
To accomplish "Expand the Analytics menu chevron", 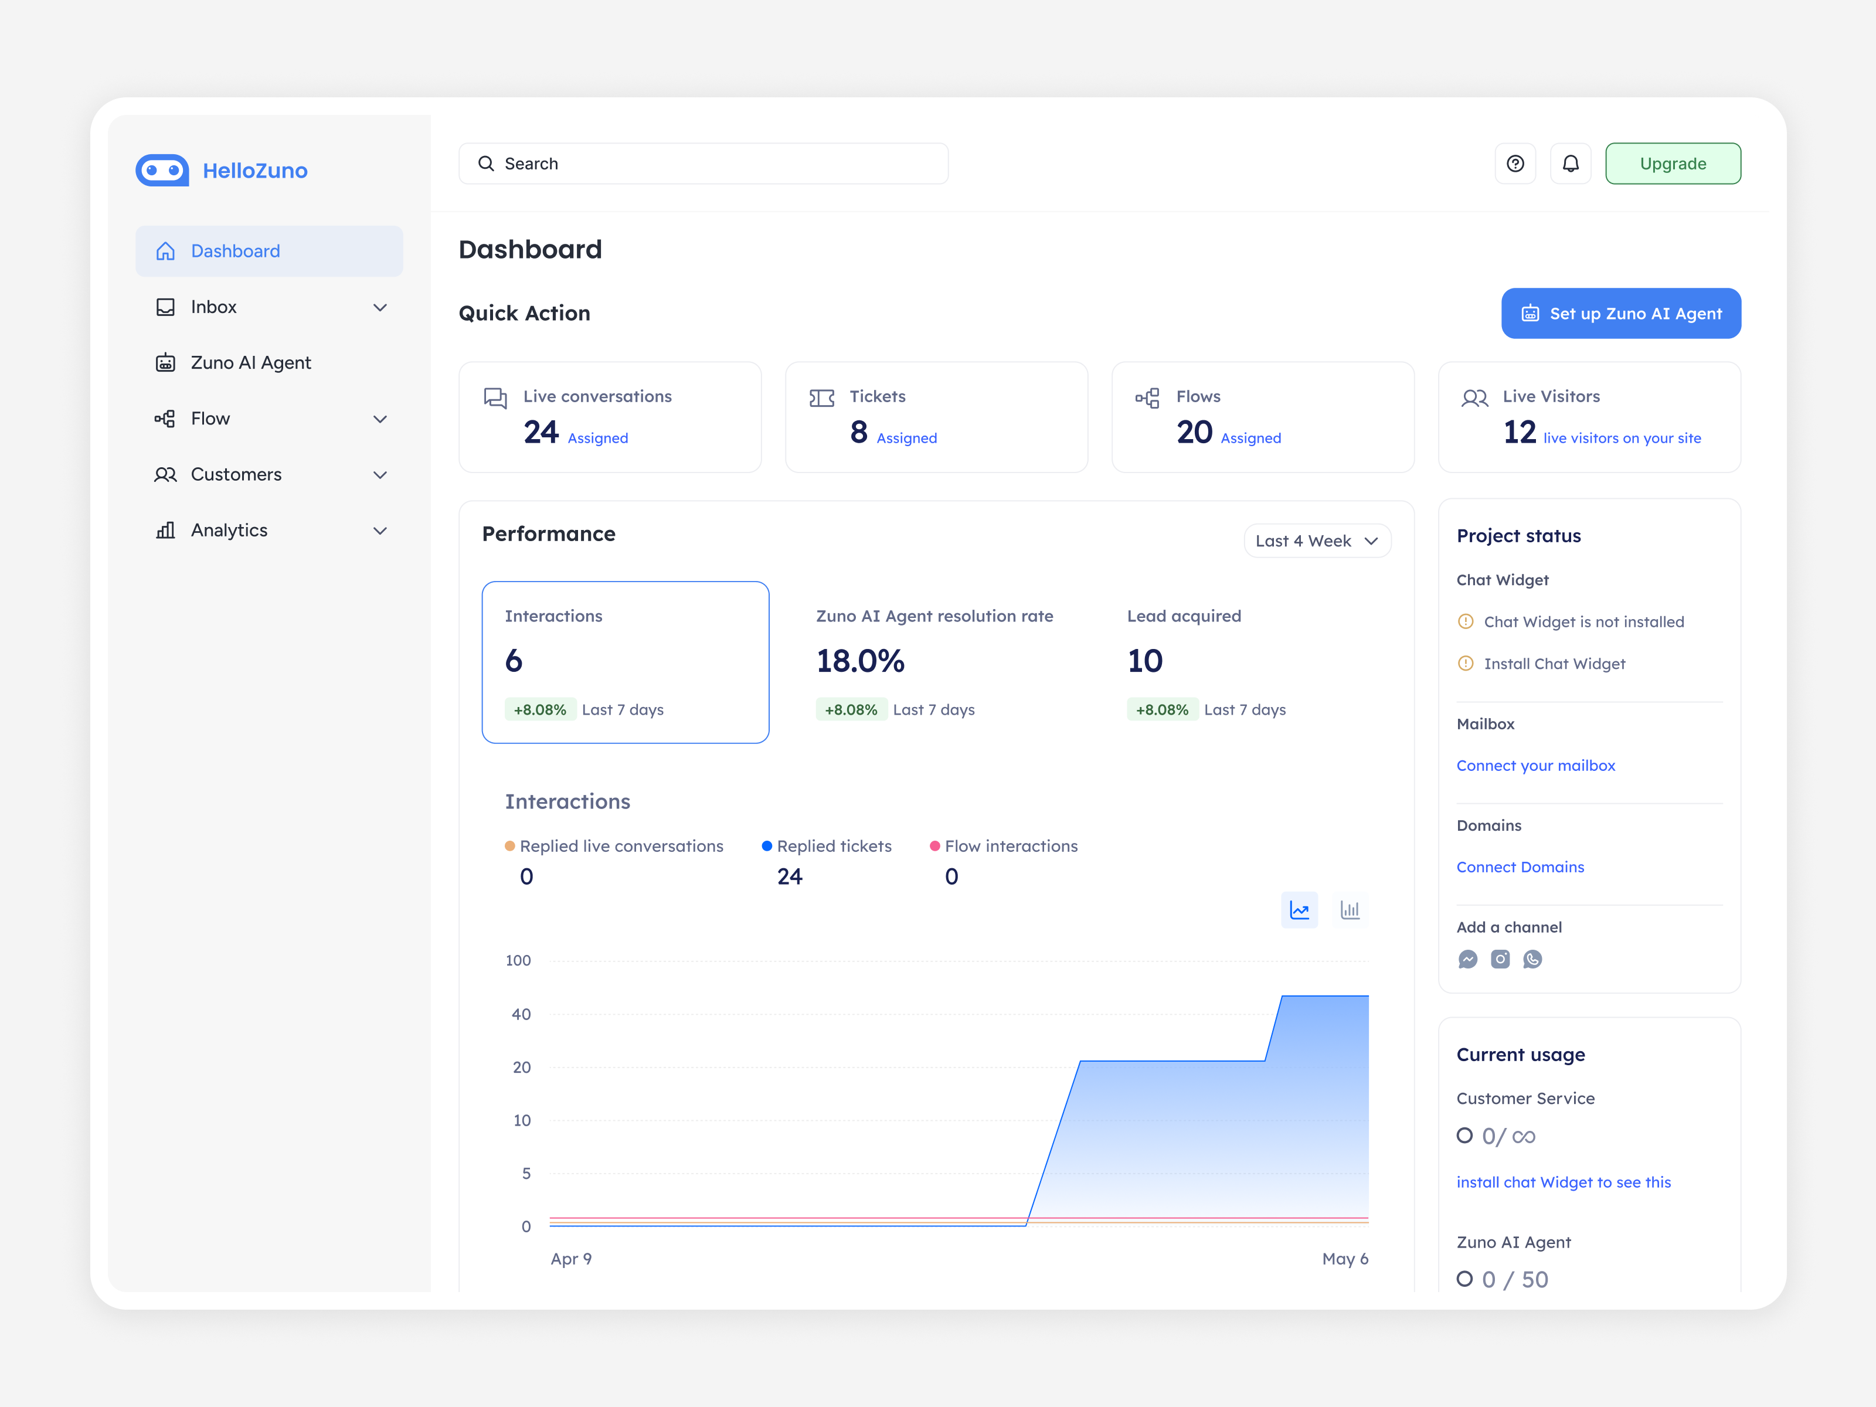I will pos(380,531).
